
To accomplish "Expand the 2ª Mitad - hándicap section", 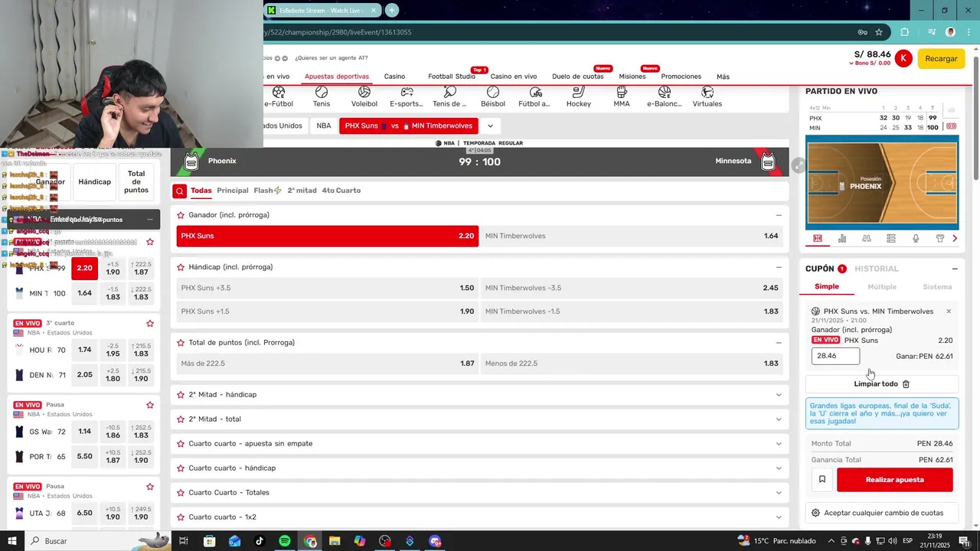I will (779, 395).
